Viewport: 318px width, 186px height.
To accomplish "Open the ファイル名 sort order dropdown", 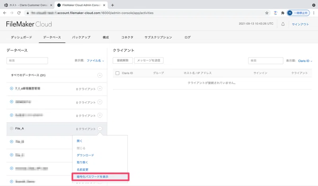I will tap(95, 61).
